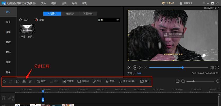Open 动画 animation sidebar panel

point(8,62)
